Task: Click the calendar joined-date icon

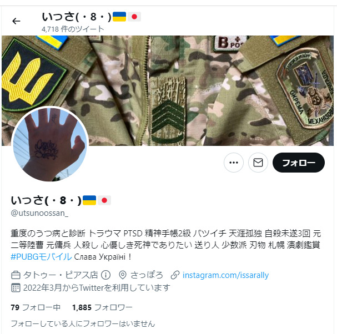Action: [x=16, y=287]
